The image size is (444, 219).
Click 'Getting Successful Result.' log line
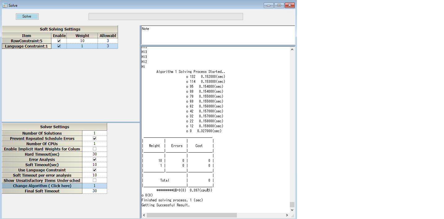(x=166, y=205)
